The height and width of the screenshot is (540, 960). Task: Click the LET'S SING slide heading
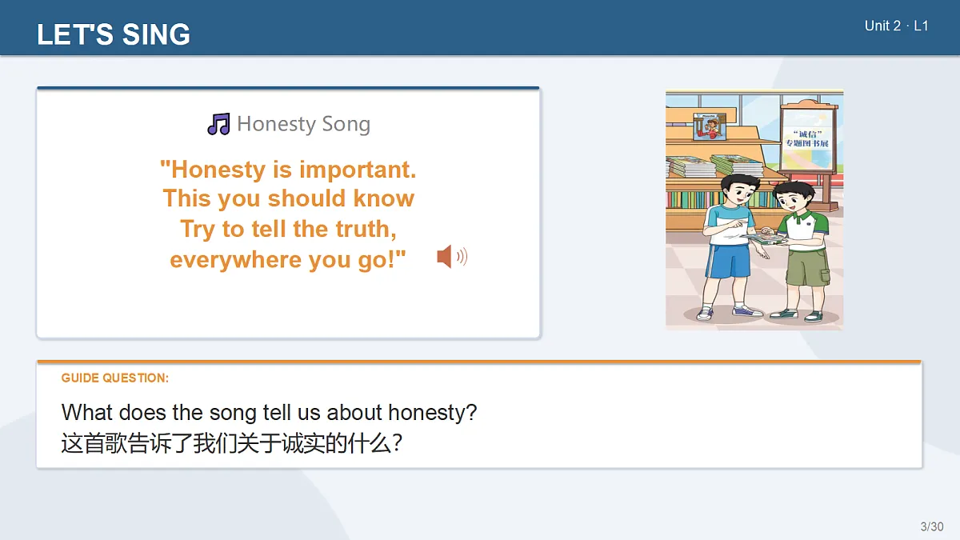click(114, 34)
